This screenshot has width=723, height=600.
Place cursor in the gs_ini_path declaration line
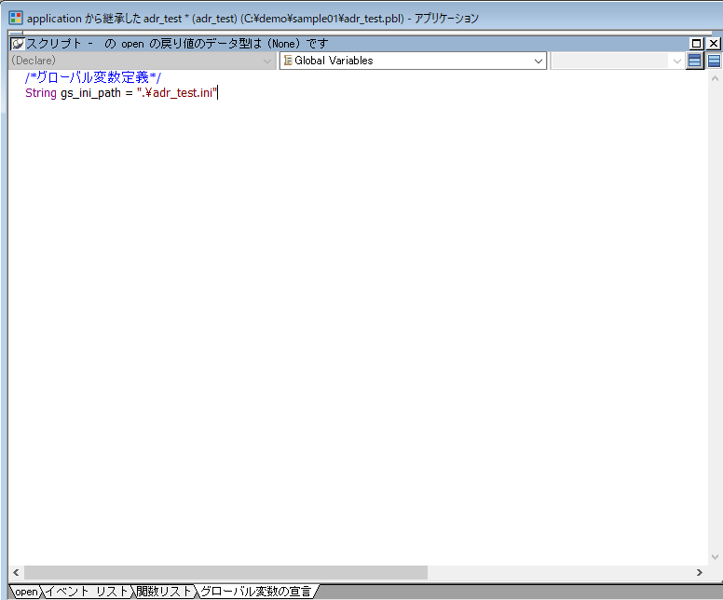(x=121, y=92)
